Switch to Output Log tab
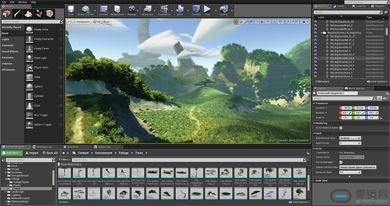This screenshot has height=206, width=390. (x=103, y=147)
